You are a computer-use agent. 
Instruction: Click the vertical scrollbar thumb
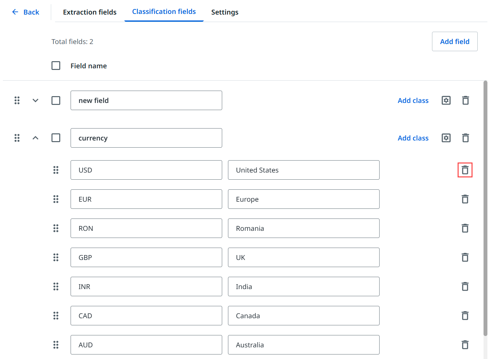click(x=485, y=207)
